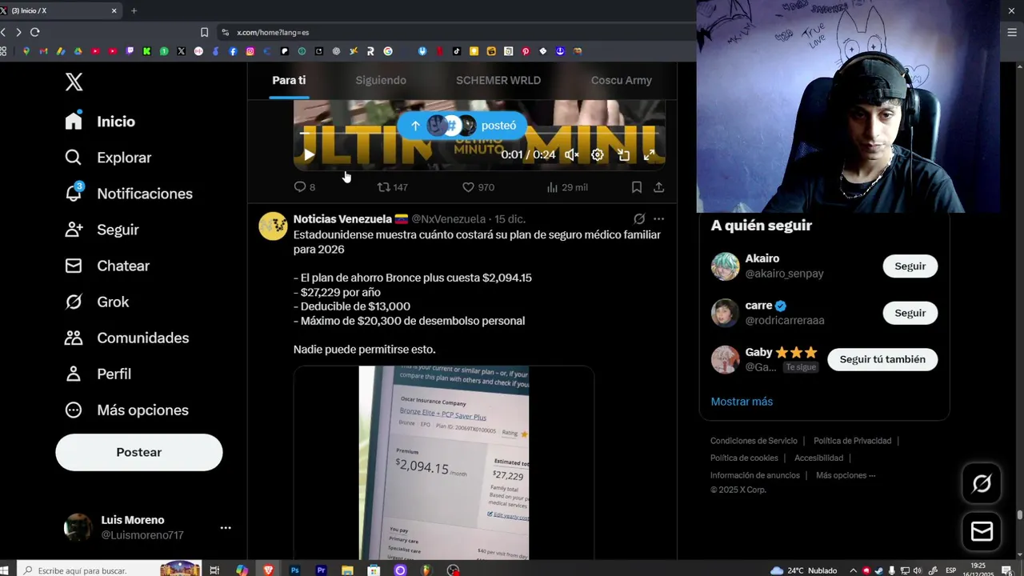Screen dimensions: 1024x576
Task: Open account menu dots next to Luis Moreno
Action: click(x=226, y=528)
